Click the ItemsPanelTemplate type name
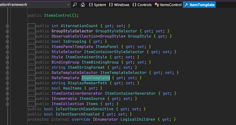236x125 pixels. (72, 47)
